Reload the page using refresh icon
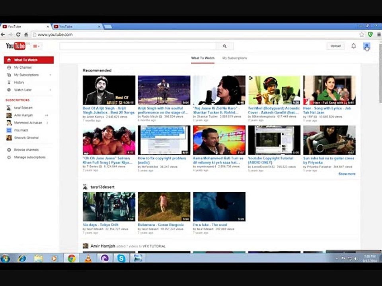Image resolution: width=382 pixels, height=286 pixels. [x=18, y=35]
